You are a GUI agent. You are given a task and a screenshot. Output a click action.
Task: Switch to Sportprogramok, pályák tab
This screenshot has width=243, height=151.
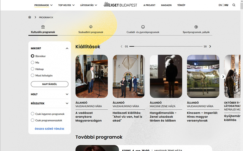point(196,32)
